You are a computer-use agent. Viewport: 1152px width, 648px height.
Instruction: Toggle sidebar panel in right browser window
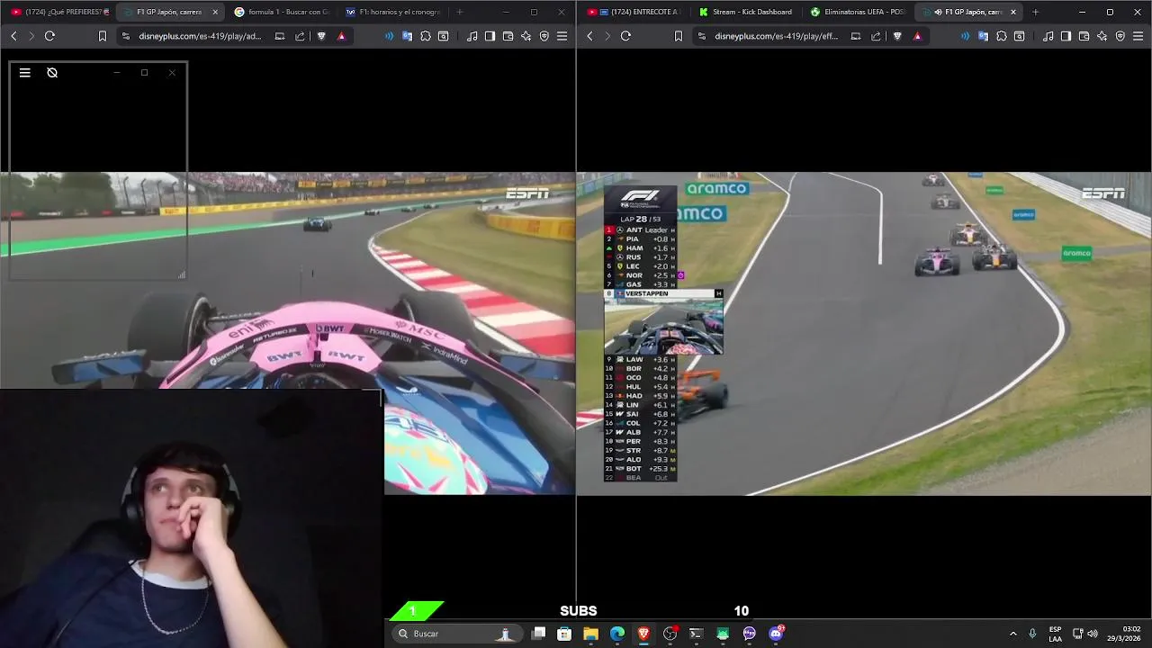tap(1066, 36)
